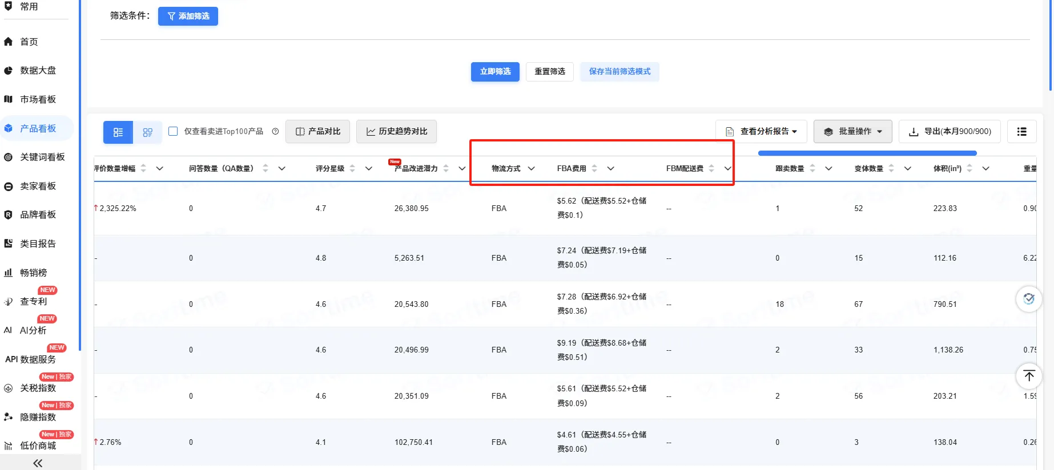Click the scroll-to-top arrow icon
Viewport: 1054px width, 470px height.
coord(1029,376)
